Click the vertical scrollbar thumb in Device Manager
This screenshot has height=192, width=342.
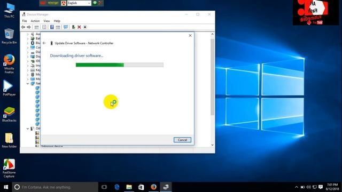212,77
